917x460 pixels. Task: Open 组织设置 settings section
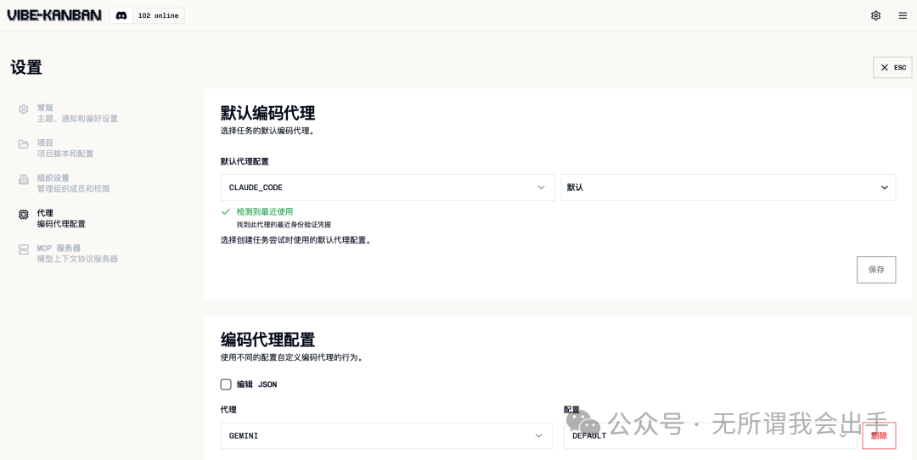[73, 183]
